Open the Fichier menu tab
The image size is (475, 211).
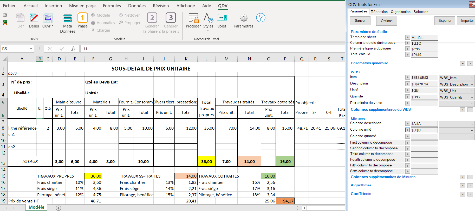pyautogui.click(x=9, y=6)
